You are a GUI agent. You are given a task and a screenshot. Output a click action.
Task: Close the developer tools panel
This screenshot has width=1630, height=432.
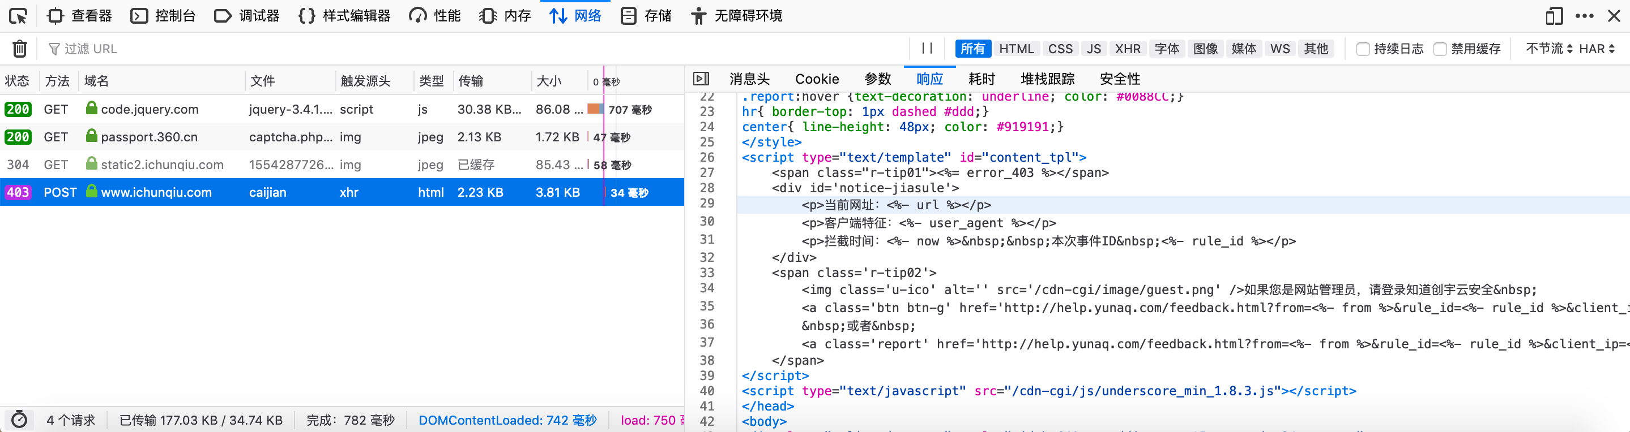1614,16
